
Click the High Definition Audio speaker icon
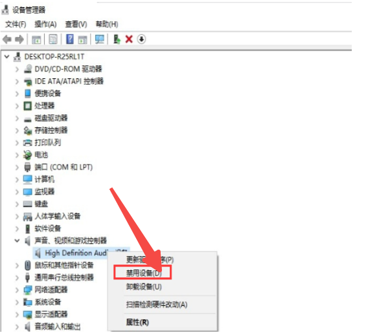tap(38, 253)
